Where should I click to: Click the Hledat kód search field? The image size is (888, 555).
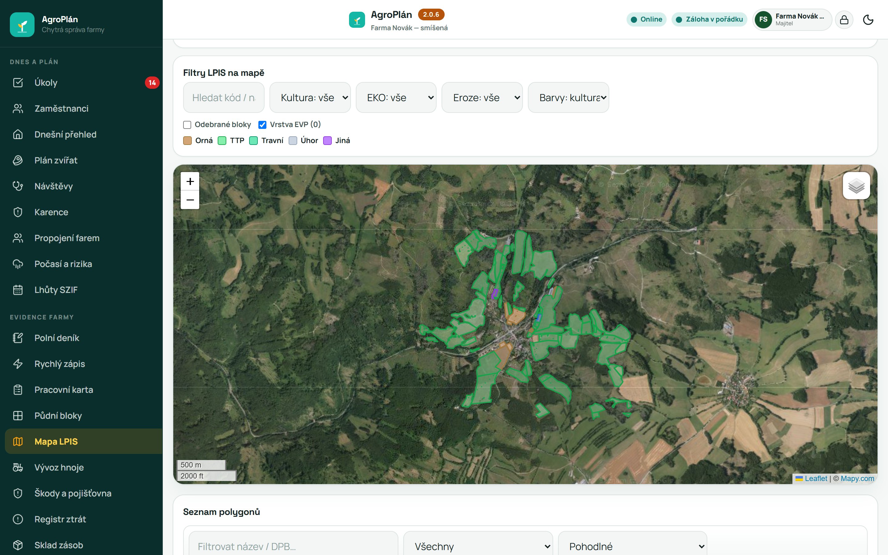point(224,98)
